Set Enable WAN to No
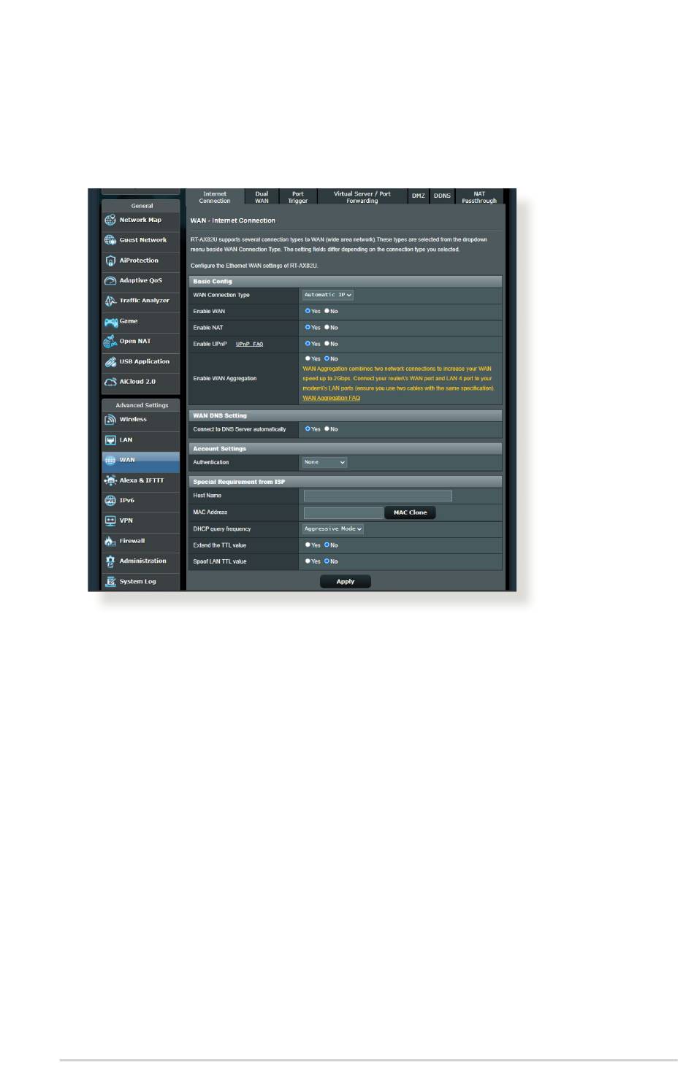 click(x=327, y=311)
